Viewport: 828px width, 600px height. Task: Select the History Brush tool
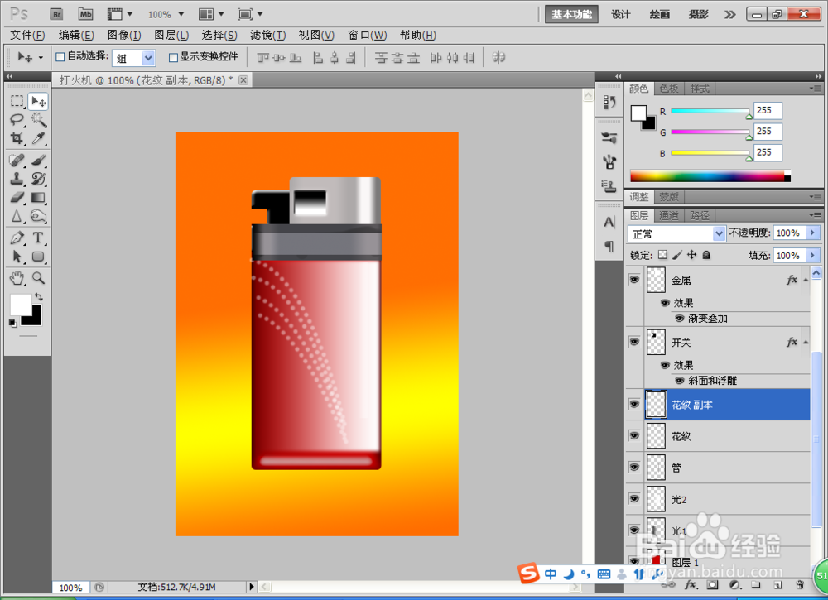click(x=38, y=179)
